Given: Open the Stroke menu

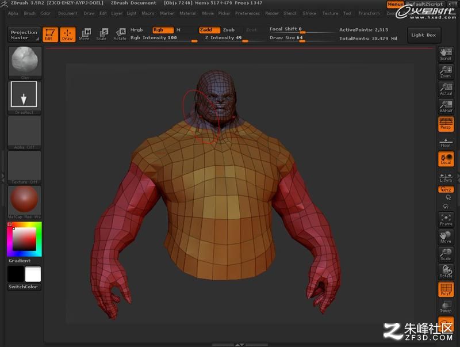Looking at the screenshot, I should [x=309, y=13].
